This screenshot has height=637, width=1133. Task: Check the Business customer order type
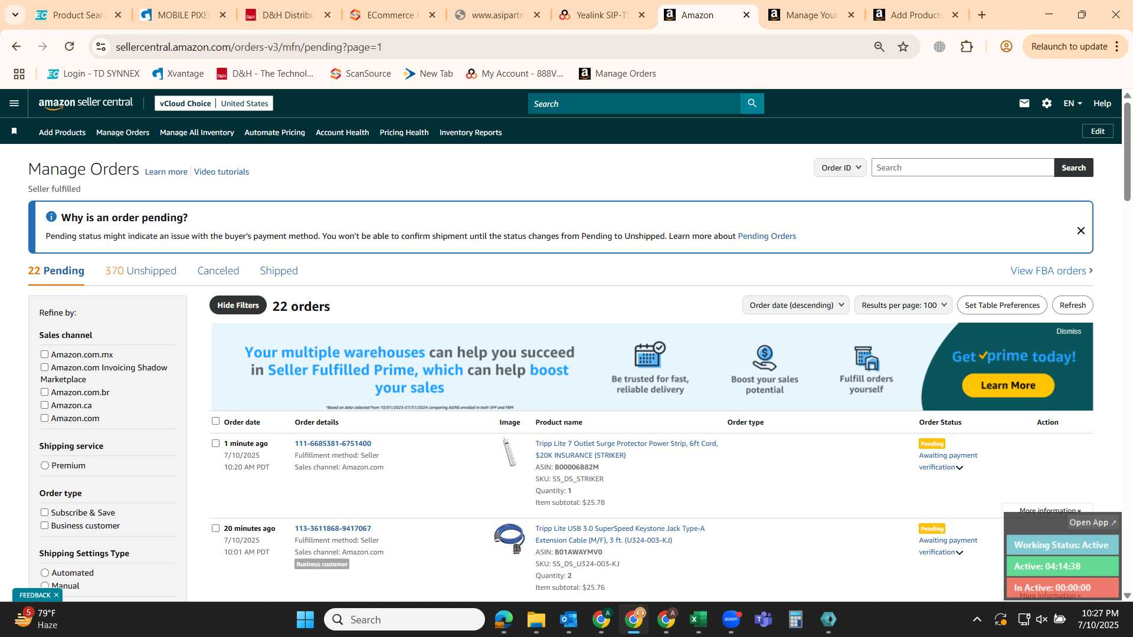(44, 525)
